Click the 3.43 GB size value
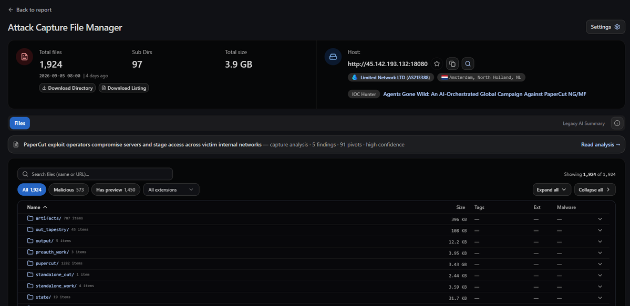This screenshot has width=630, height=306. click(x=458, y=264)
